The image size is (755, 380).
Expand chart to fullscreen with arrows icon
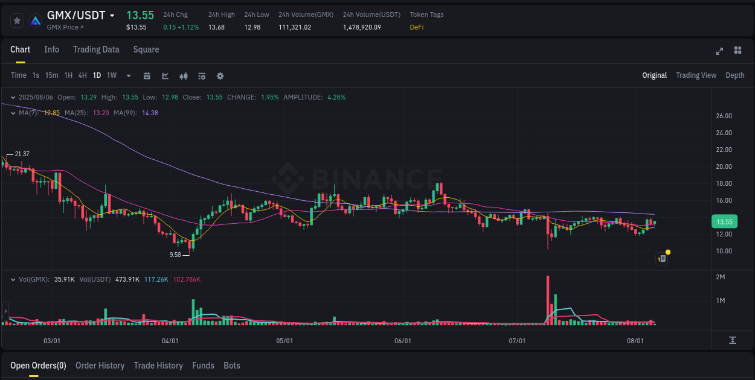(719, 51)
